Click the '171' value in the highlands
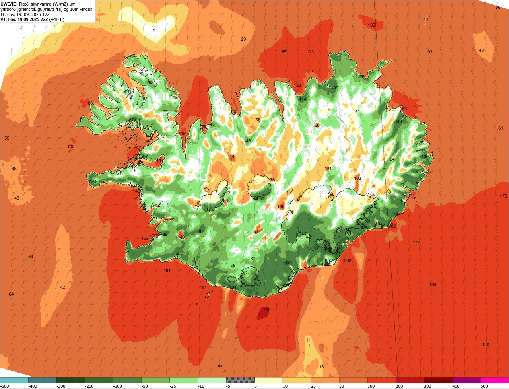Image resolution: width=509 pixels, height=389 pixels. click(x=328, y=169)
